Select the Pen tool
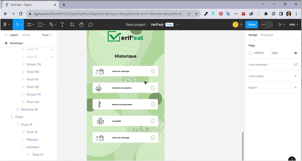302x161 pixels. 51,24
